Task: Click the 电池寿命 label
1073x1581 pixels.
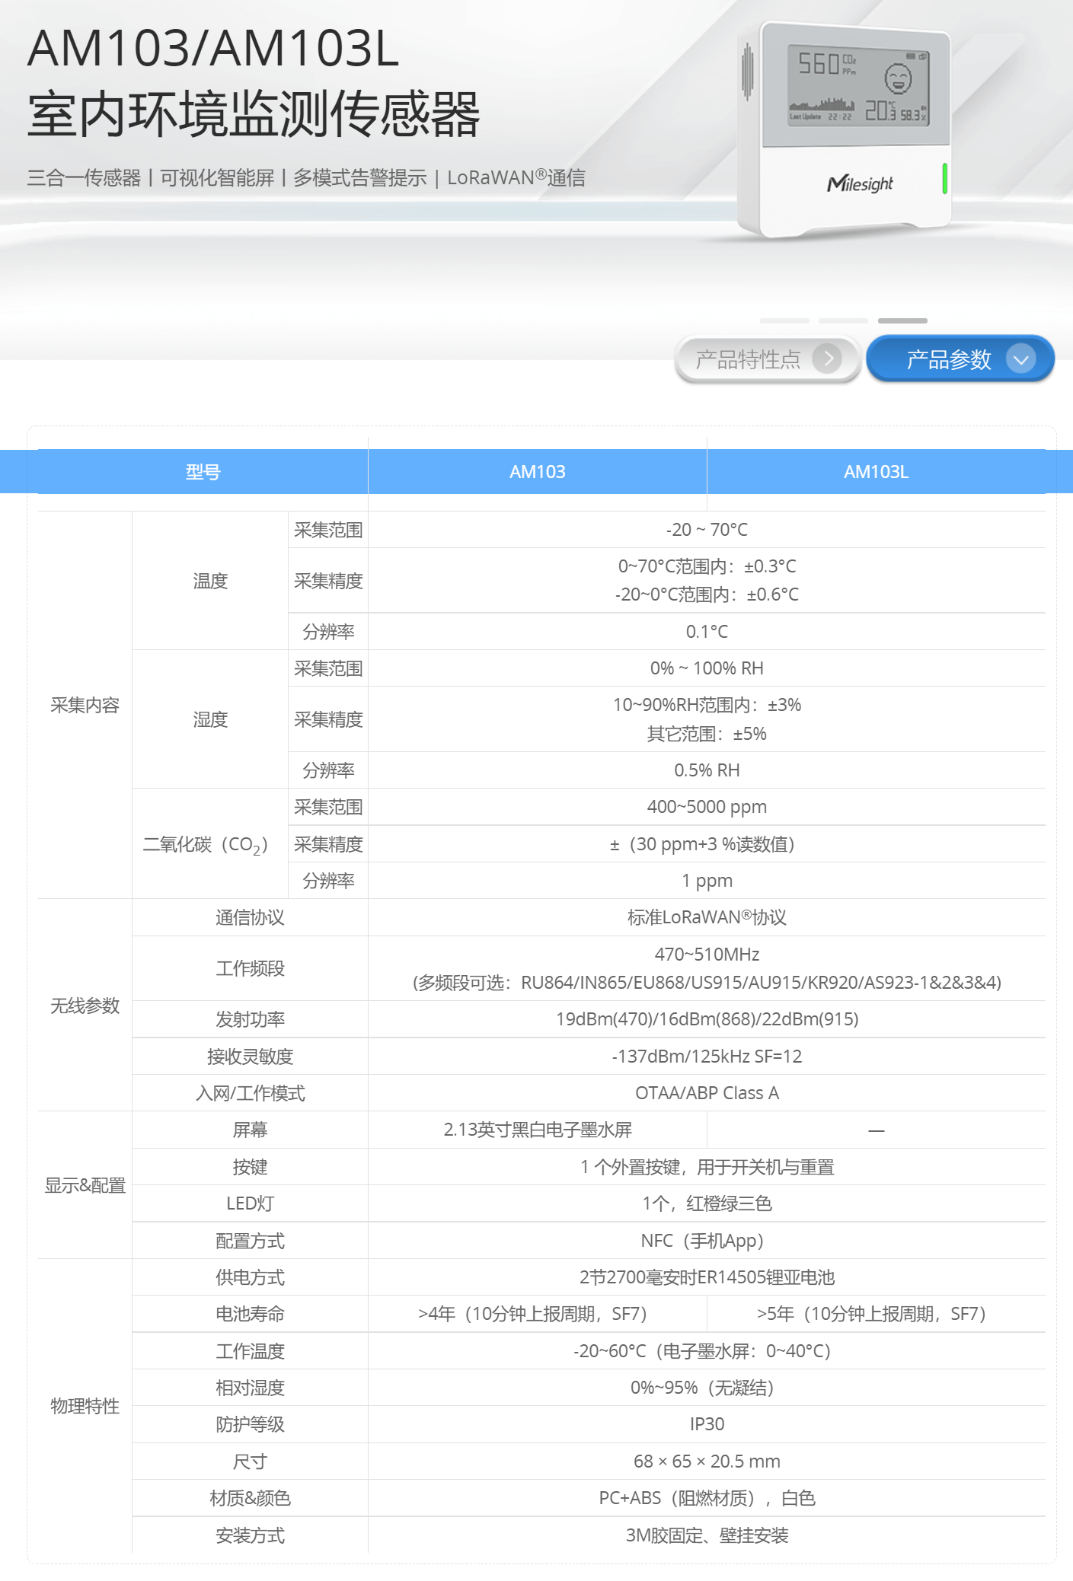Action: point(250,1314)
